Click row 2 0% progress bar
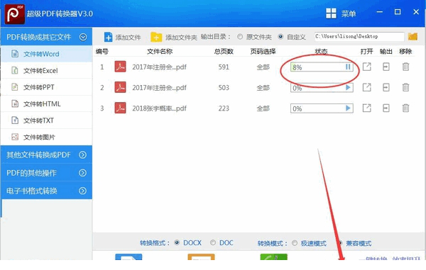 (322, 88)
